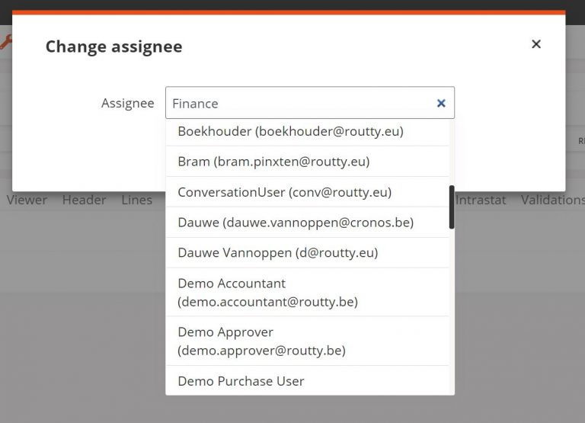Pick Demo Purchase User option
The height and width of the screenshot is (423, 585).
click(x=241, y=381)
